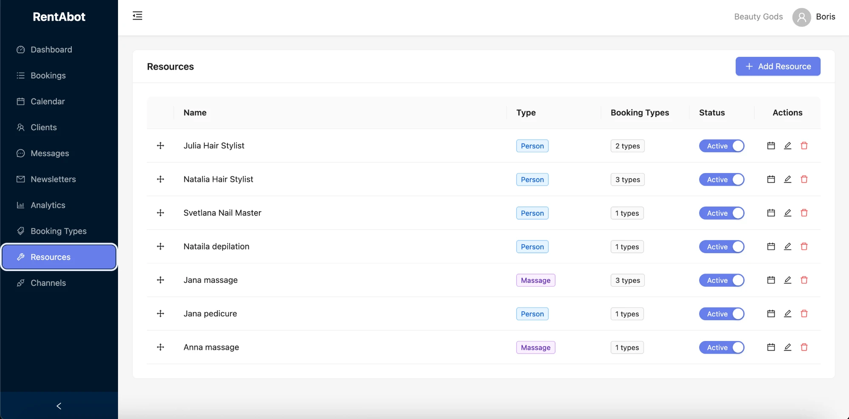This screenshot has height=419, width=849.
Task: Delete Julia Hair Stylist resource
Action: click(804, 145)
